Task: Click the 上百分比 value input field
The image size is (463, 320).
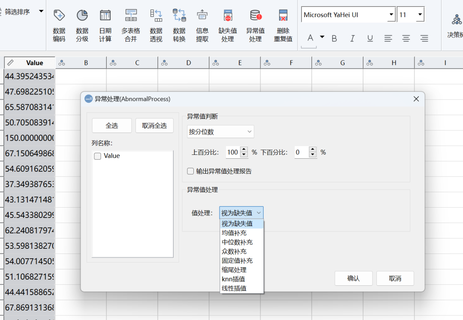Action: click(232, 152)
